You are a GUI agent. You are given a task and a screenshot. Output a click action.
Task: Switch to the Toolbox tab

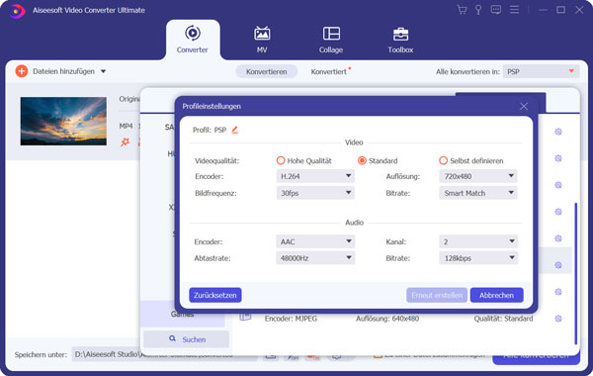pyautogui.click(x=400, y=41)
